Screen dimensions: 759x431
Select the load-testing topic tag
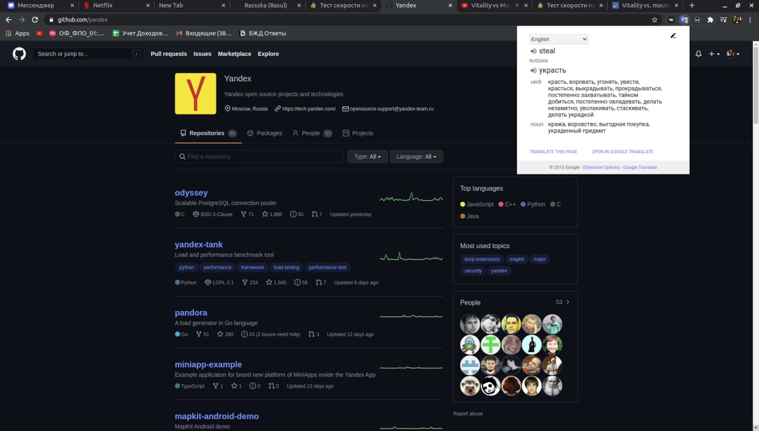tap(286, 268)
